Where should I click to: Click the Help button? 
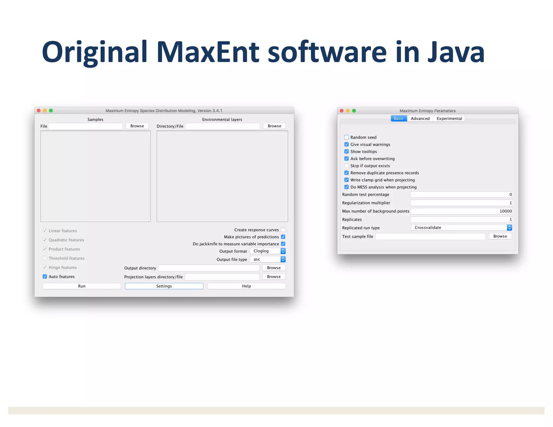pyautogui.click(x=246, y=286)
